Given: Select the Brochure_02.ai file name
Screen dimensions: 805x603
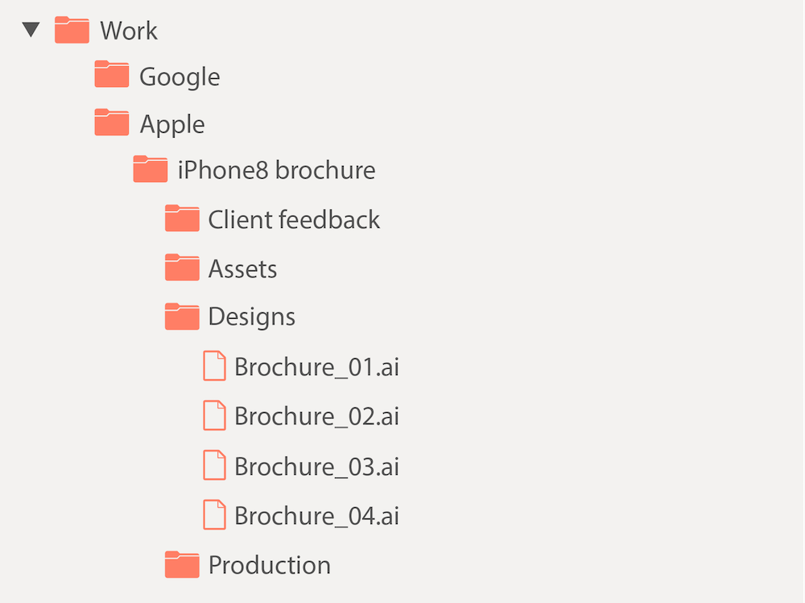Looking at the screenshot, I should [x=316, y=416].
